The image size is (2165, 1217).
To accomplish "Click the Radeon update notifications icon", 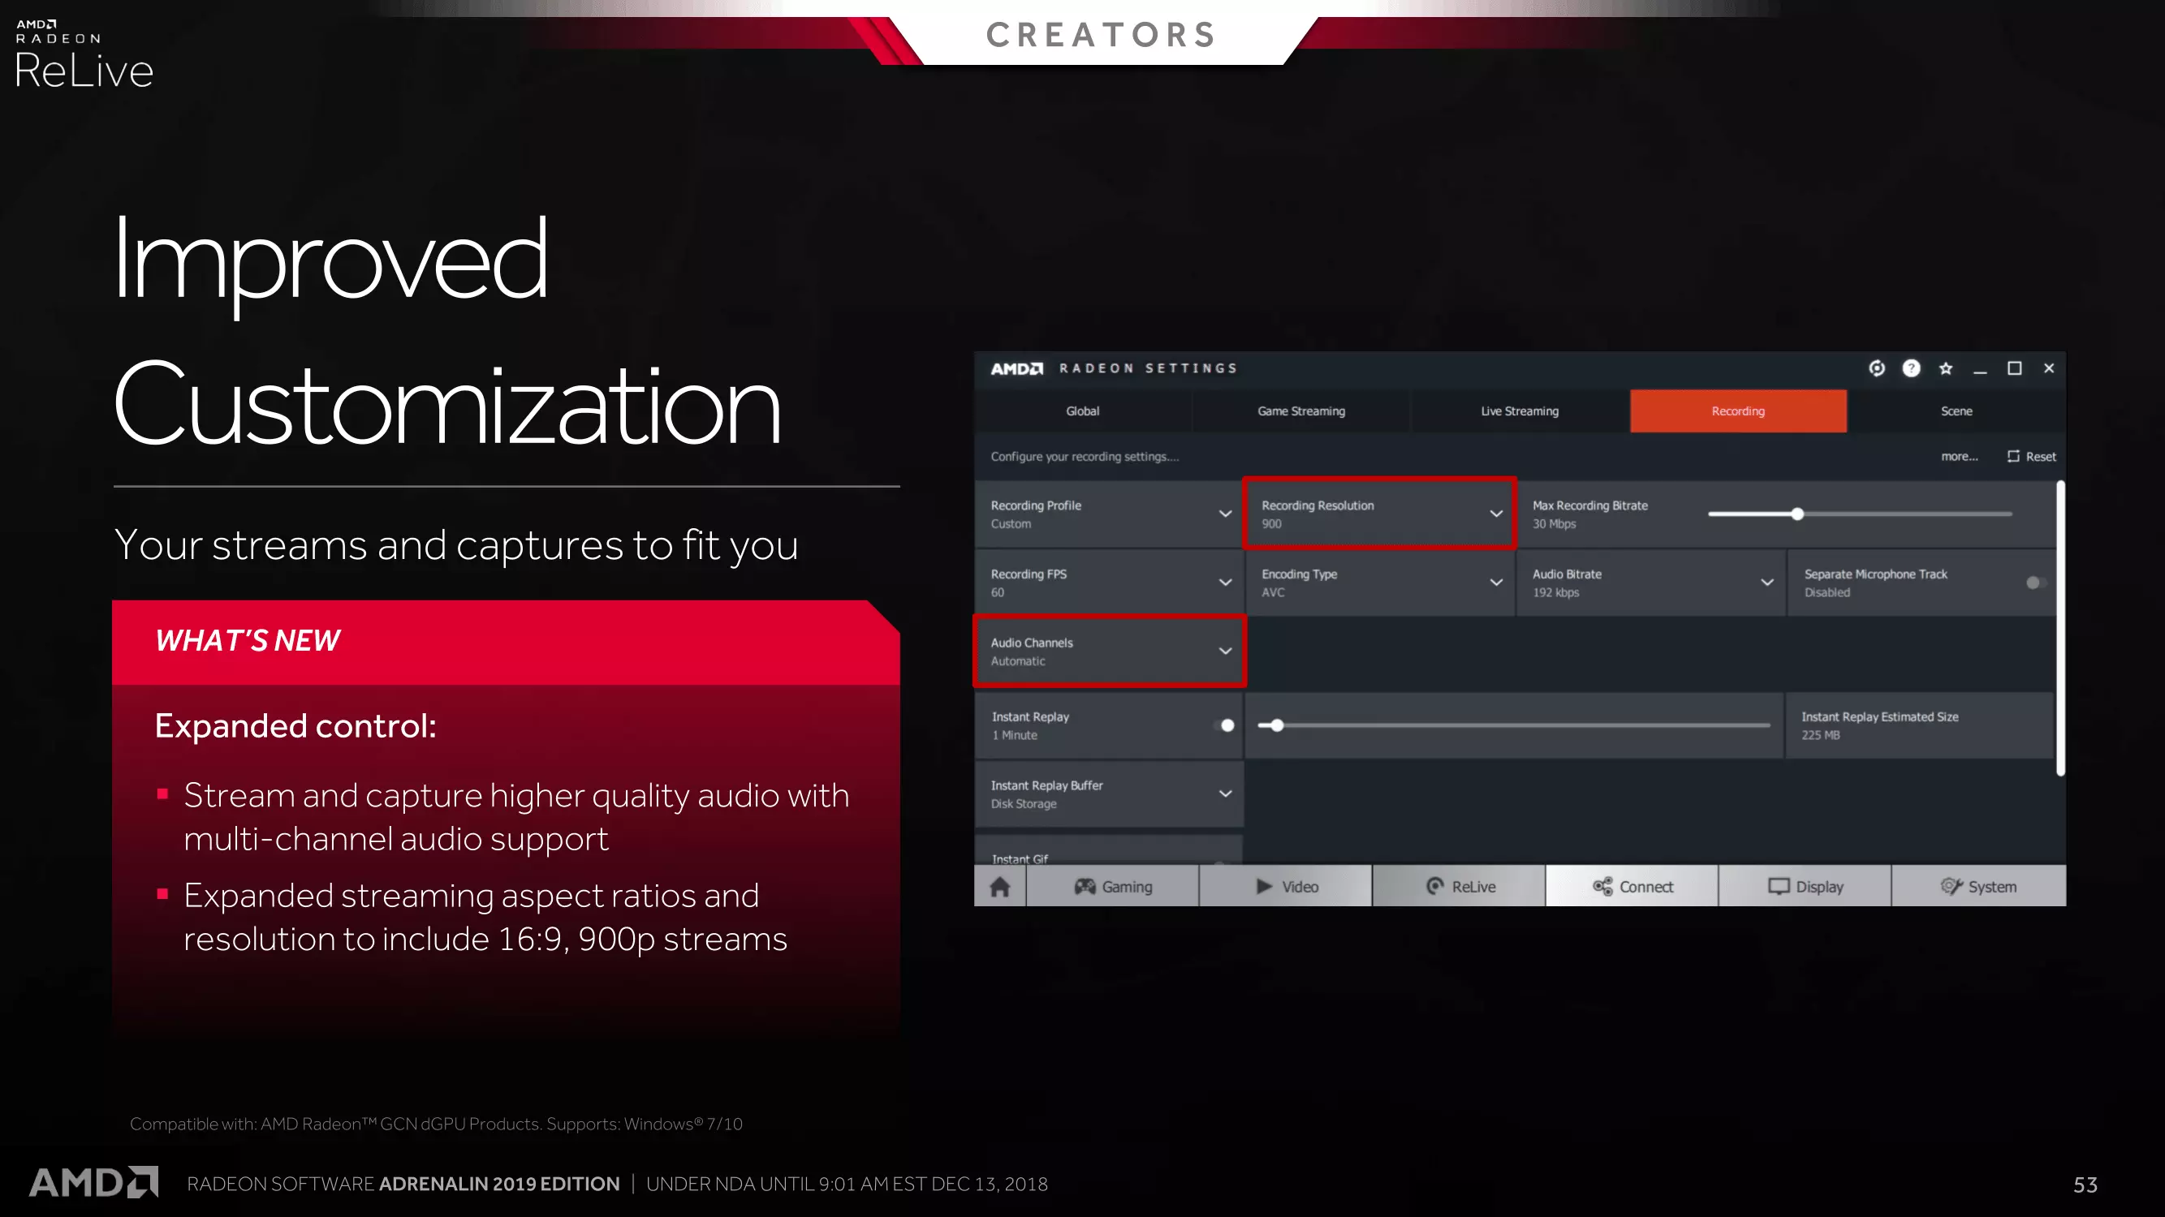I will tap(1876, 368).
